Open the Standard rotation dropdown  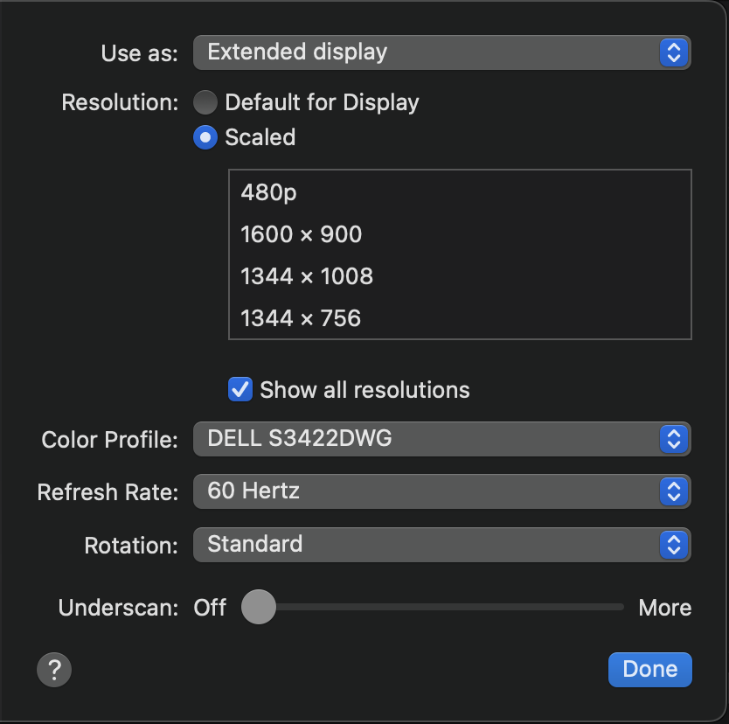point(428,545)
